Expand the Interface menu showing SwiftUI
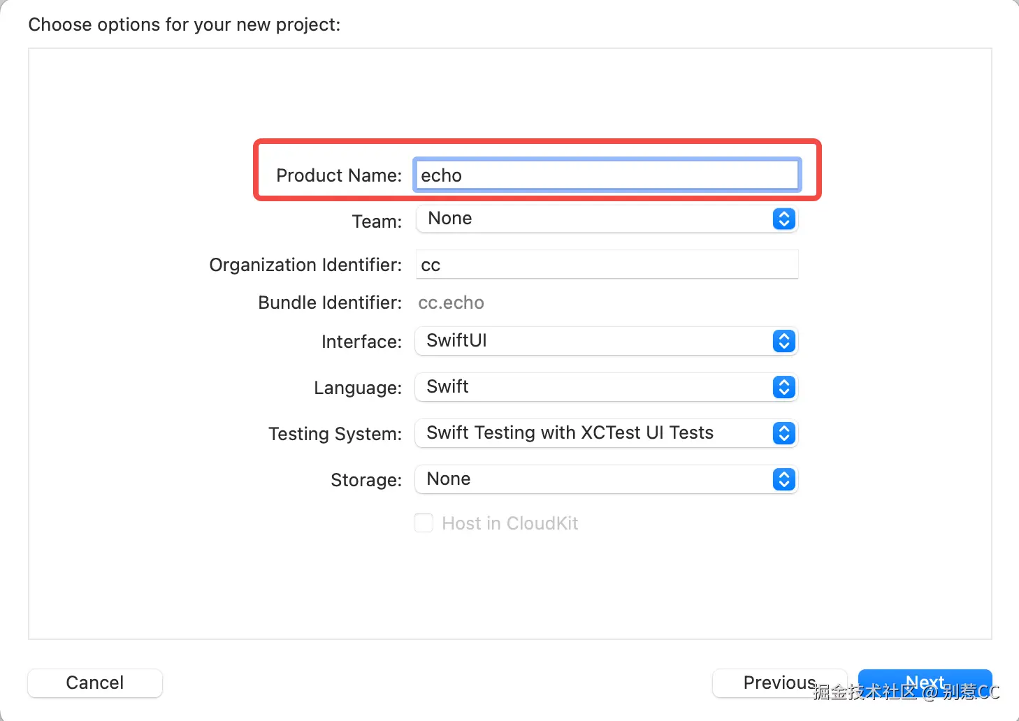 (x=594, y=341)
